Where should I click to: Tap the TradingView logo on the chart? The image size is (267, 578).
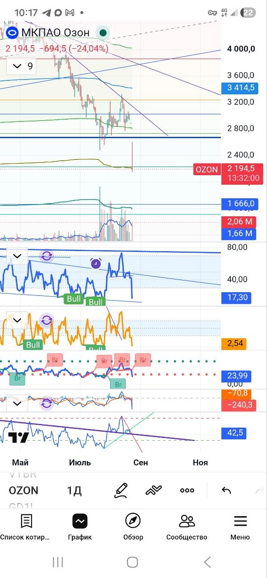[x=19, y=437]
